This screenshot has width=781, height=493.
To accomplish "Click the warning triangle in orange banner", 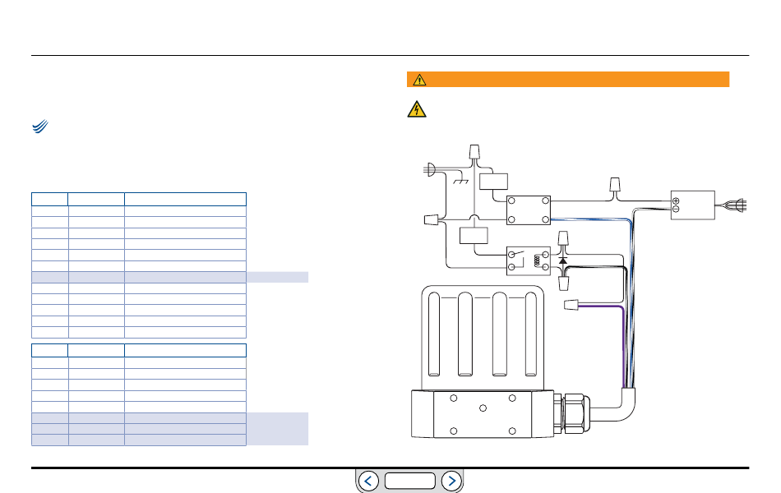I will pos(419,80).
